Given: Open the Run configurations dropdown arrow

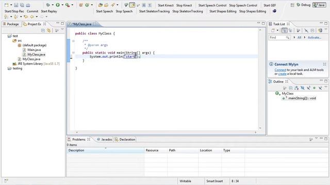Looking at the screenshot, I should tap(62, 5).
